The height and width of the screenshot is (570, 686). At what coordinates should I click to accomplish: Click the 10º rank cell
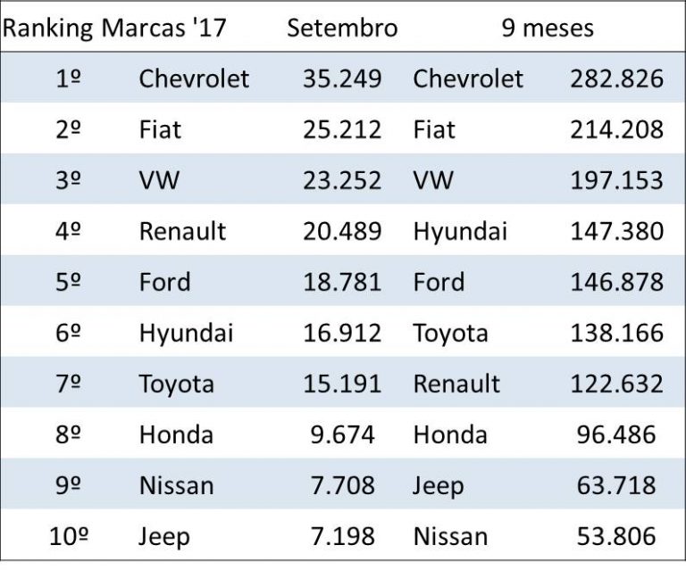[68, 536]
